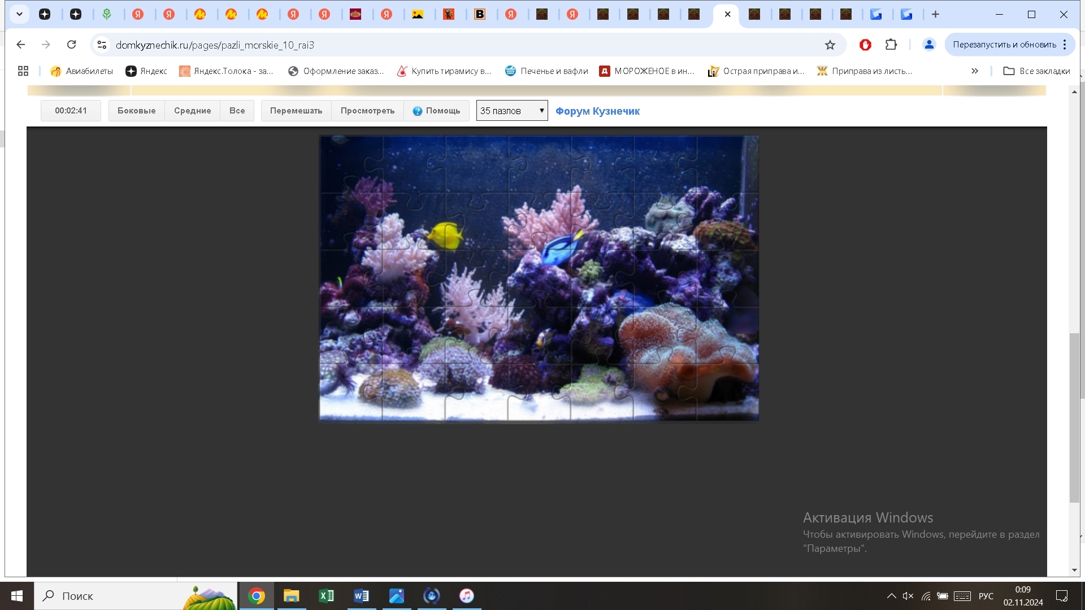The height and width of the screenshot is (610, 1085).
Task: Click the browser forward arrow
Action: point(46,45)
